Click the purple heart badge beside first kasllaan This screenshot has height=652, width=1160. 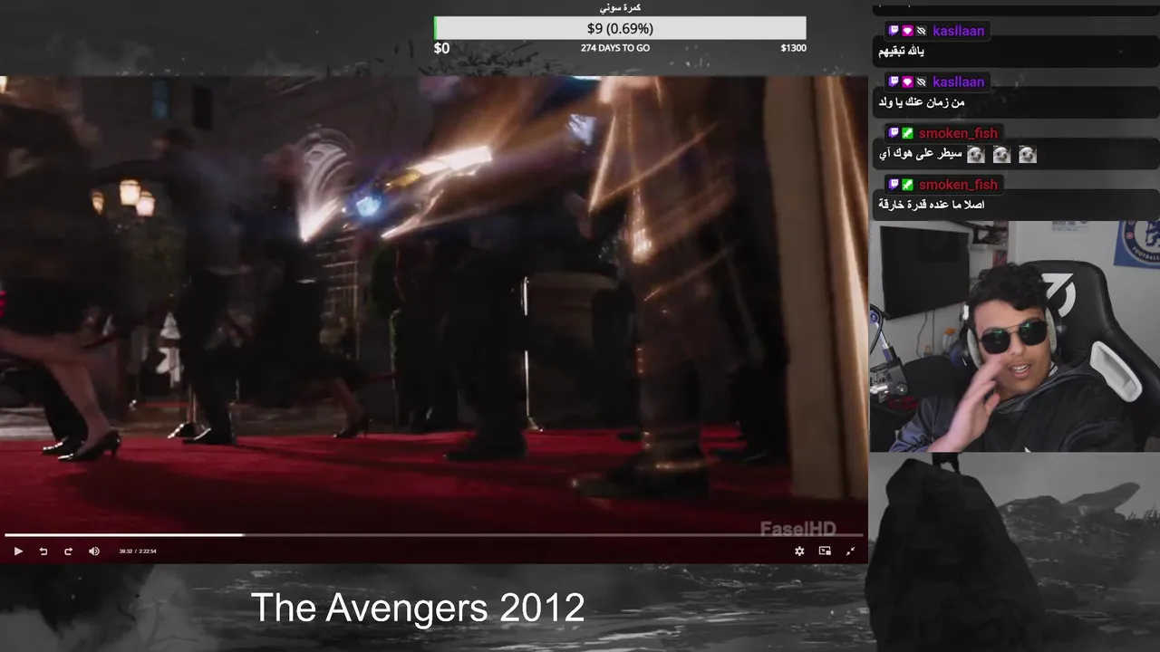(x=907, y=31)
